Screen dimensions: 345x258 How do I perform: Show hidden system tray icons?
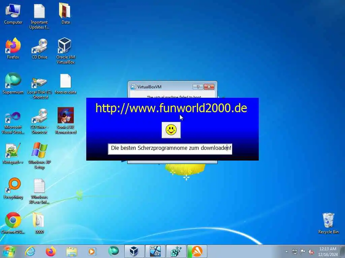[286, 252]
